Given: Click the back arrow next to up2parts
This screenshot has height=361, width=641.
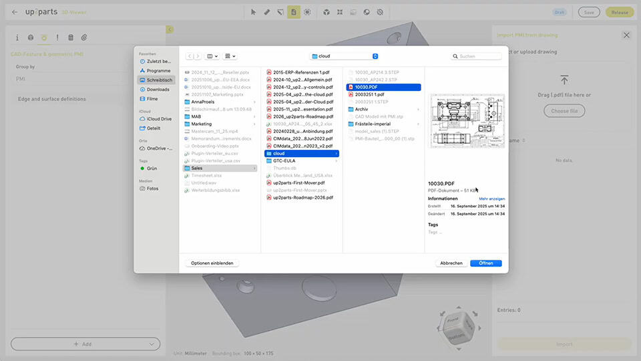Looking at the screenshot, I should (15, 12).
